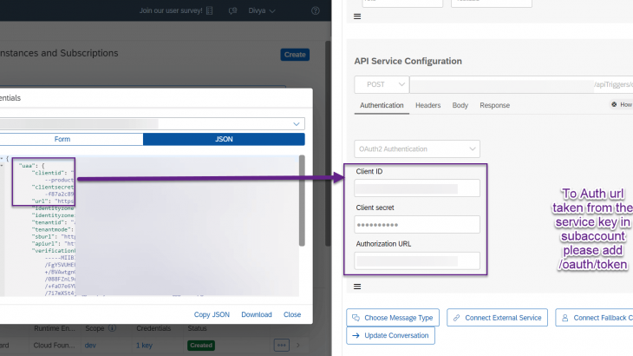Click the page scrollbar in Instances window
The image size is (633, 356).
[x=329, y=143]
